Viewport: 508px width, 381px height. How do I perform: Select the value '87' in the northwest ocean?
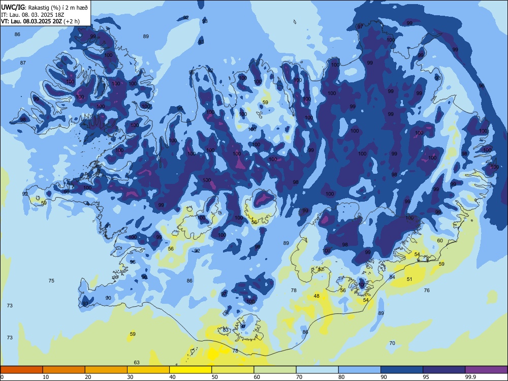click(23, 62)
